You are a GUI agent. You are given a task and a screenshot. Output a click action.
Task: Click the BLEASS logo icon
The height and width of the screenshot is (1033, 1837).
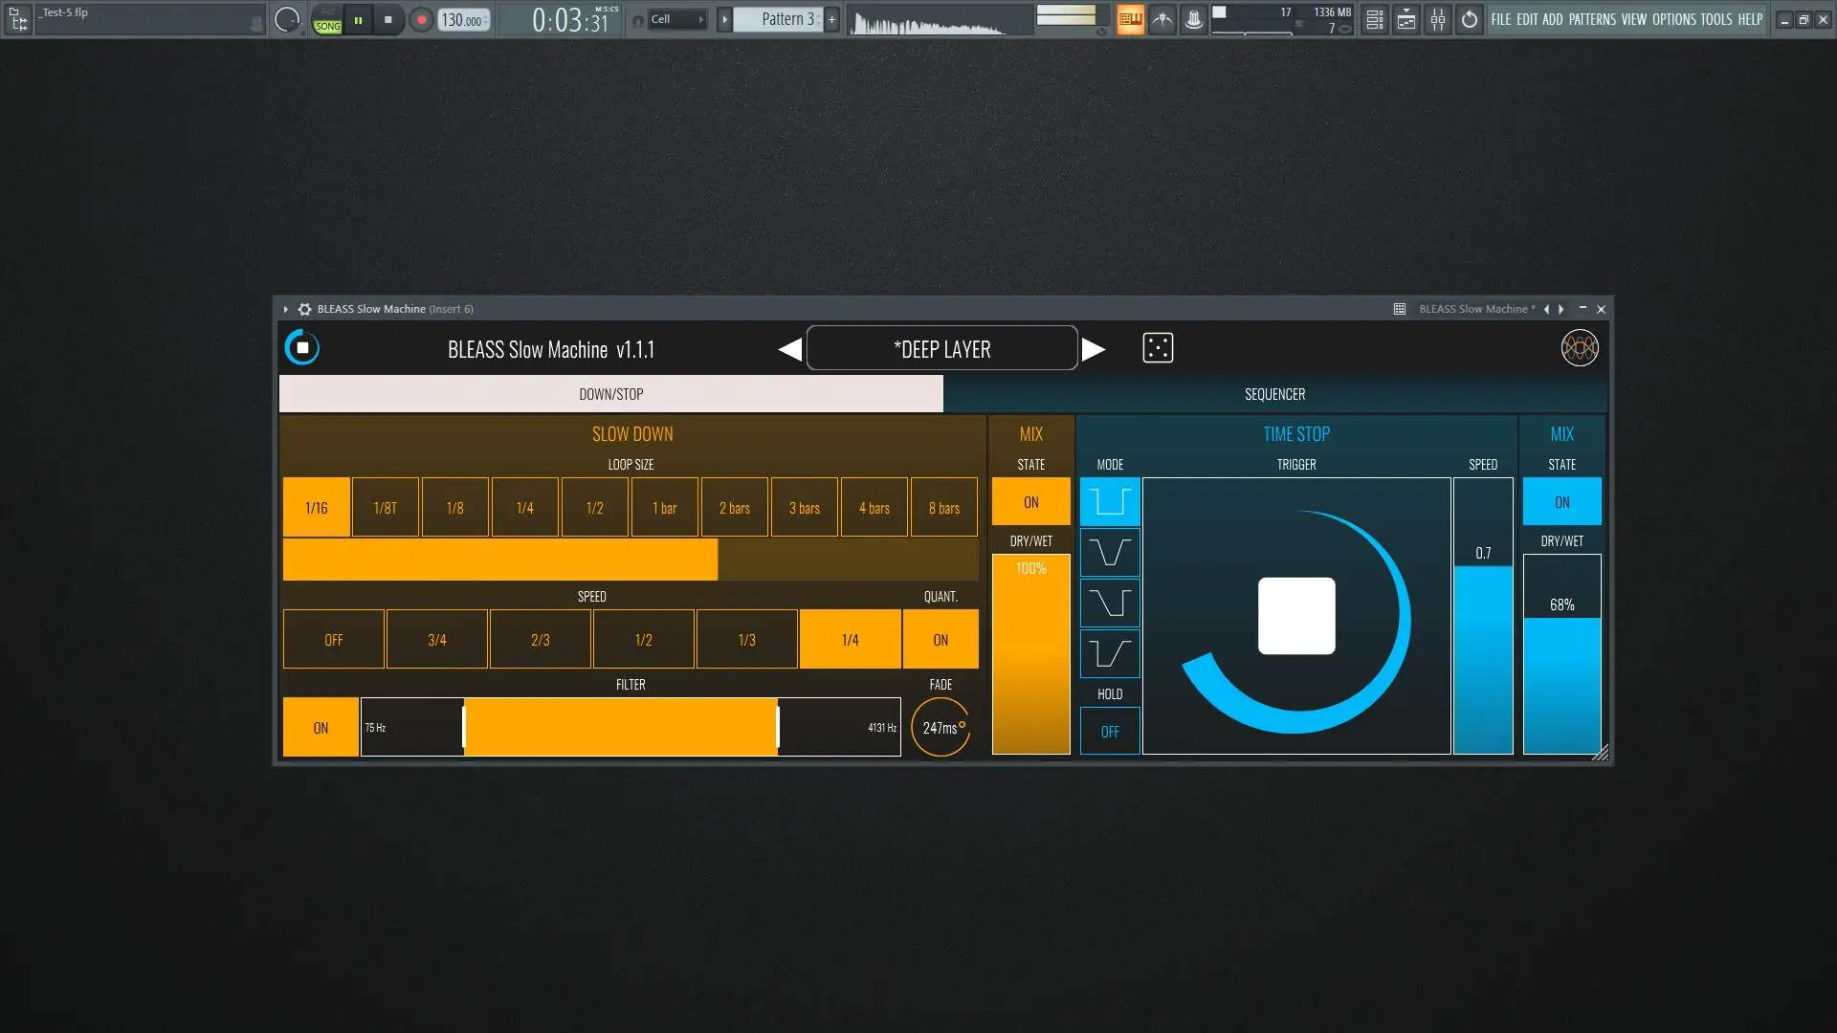[x=1579, y=348]
